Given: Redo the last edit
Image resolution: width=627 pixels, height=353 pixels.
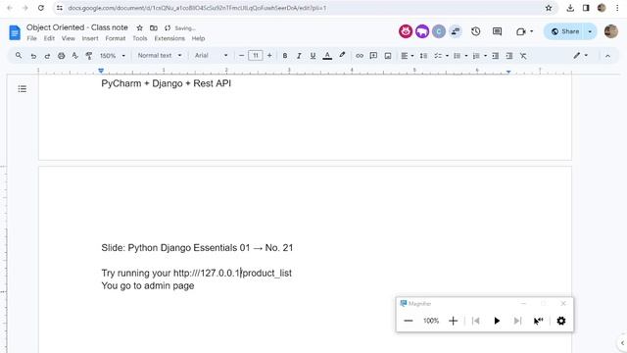Looking at the screenshot, I should click(x=47, y=56).
